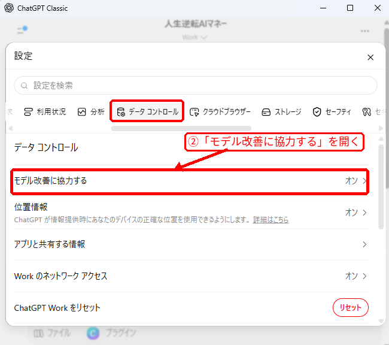Expand モデル改善に協力する chevron
389x345 pixels.
click(364, 181)
